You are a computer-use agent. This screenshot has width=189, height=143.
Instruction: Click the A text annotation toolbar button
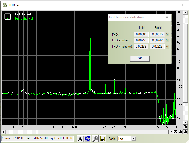coord(80,139)
